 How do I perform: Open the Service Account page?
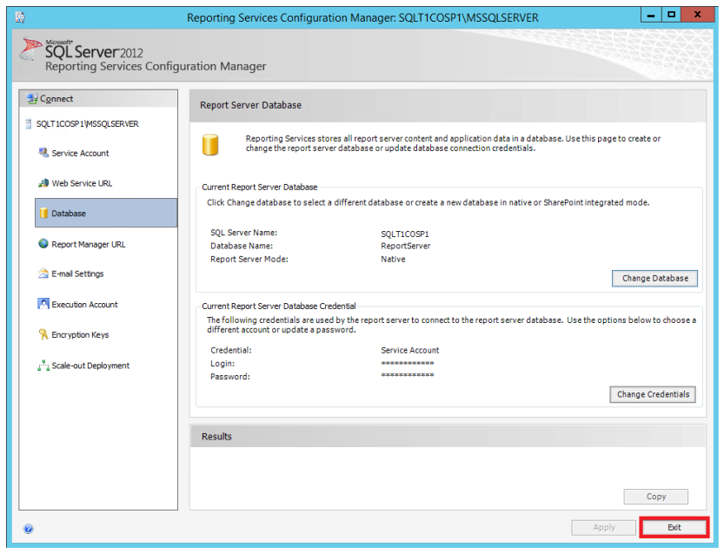click(x=80, y=153)
